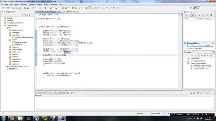Viewport: 216px width, 121px height.
Task: Select Loops.java in Package Explorer
Action: 18,45
